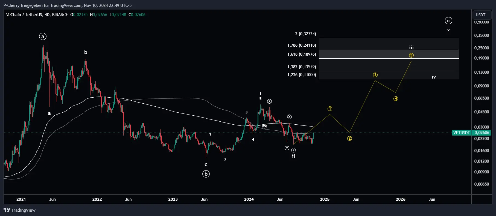
Task: Click the white circled a wave label
Action: (43, 36)
